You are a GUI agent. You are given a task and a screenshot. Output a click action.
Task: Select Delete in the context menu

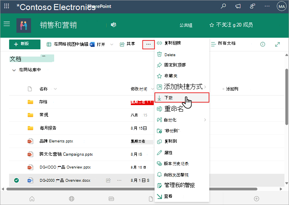click(182, 55)
